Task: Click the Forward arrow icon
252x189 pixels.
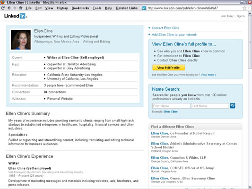Action: (15, 8)
